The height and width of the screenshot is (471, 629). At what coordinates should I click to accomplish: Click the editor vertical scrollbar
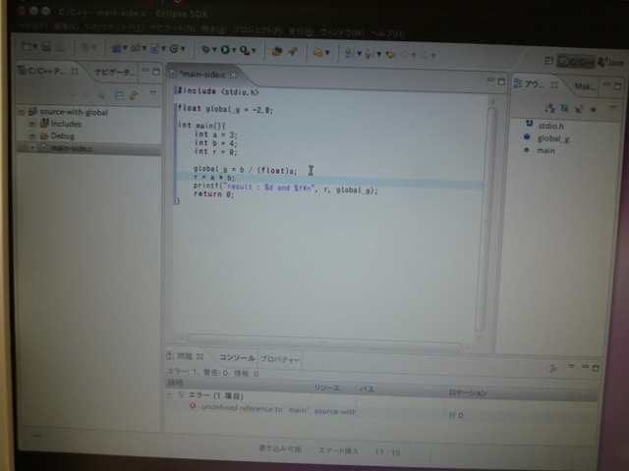(x=486, y=220)
